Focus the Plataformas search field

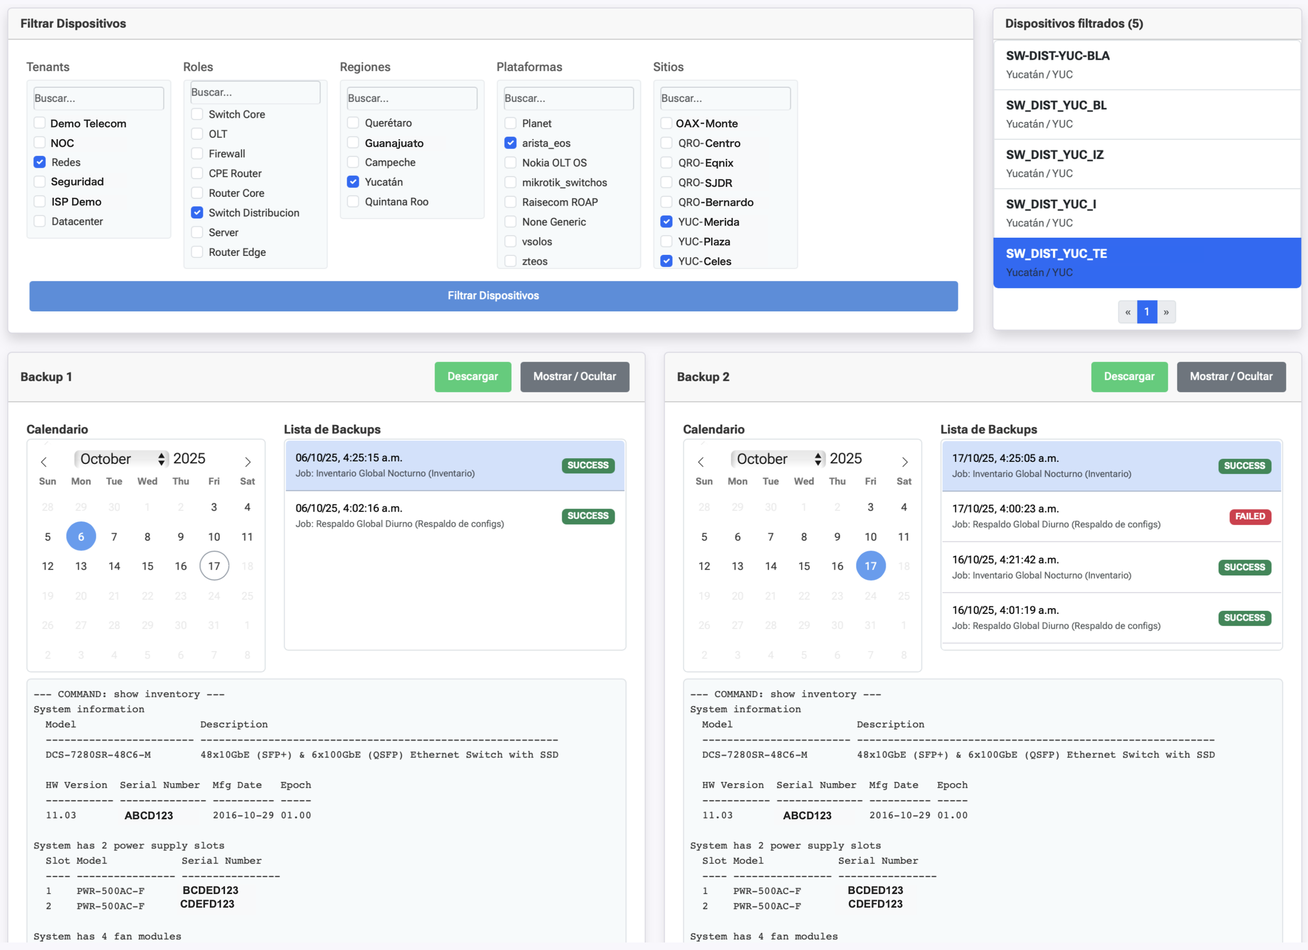(569, 98)
